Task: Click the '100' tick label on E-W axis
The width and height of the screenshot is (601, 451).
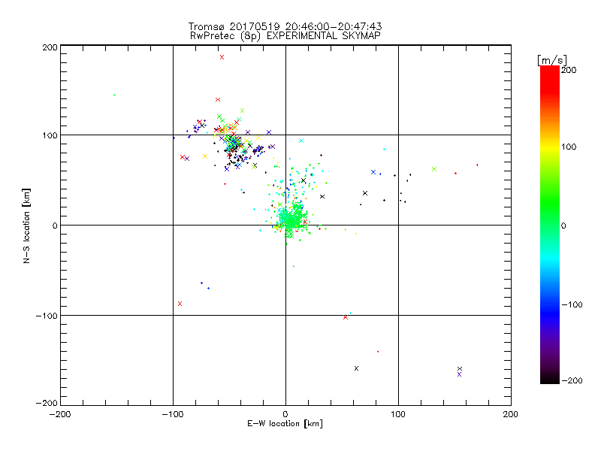Action: click(398, 414)
